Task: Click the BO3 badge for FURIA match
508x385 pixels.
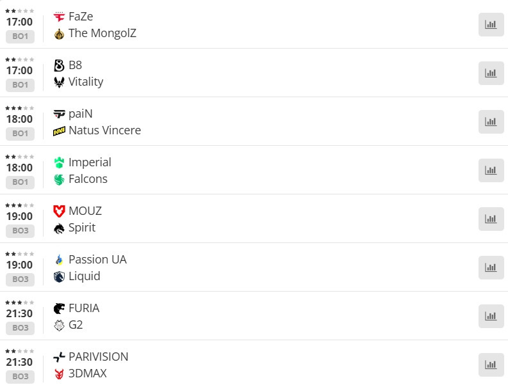Action: (x=20, y=328)
